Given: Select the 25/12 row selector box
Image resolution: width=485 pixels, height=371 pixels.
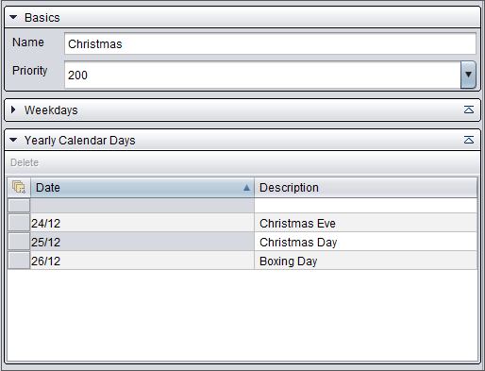Looking at the screenshot, I should (19, 242).
